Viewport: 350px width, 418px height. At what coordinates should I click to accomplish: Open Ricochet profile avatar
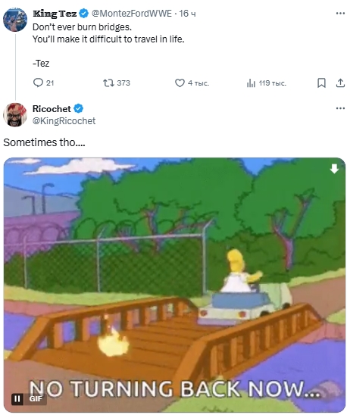click(15, 114)
